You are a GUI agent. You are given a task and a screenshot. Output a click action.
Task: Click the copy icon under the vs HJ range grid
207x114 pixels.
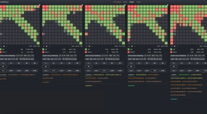point(44,46)
